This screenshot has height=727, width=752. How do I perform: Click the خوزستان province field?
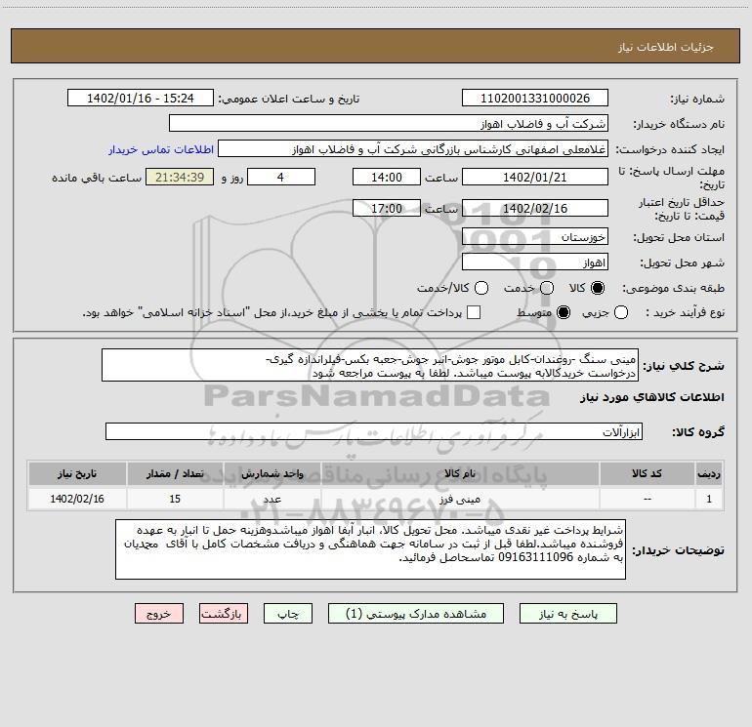(535, 237)
